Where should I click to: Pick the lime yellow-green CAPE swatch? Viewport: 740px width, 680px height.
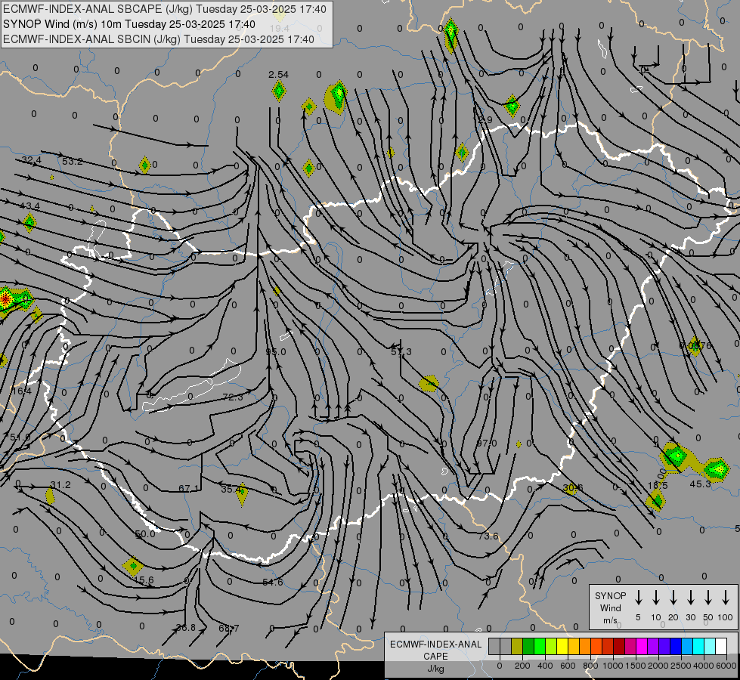[551, 647]
